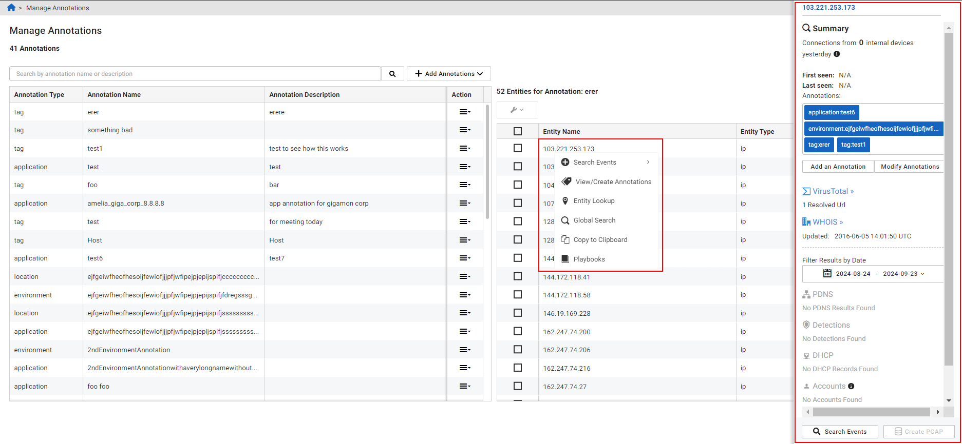Click the application:test6 annotation tag
Image resolution: width=962 pixels, height=444 pixels.
(832, 112)
